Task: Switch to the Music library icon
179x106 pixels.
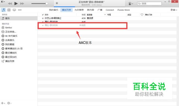Action: coord(3,10)
